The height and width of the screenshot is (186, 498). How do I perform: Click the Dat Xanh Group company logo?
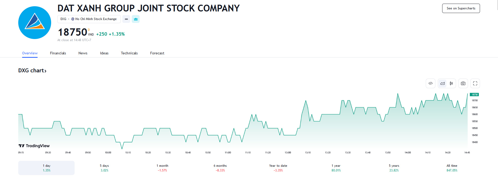click(x=35, y=23)
